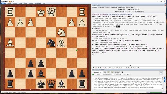Image resolution: width=167 pixels, height=94 pixels.
Task: Expand the blue chevron arrow beside engine lines
Action: [x=165, y=80]
